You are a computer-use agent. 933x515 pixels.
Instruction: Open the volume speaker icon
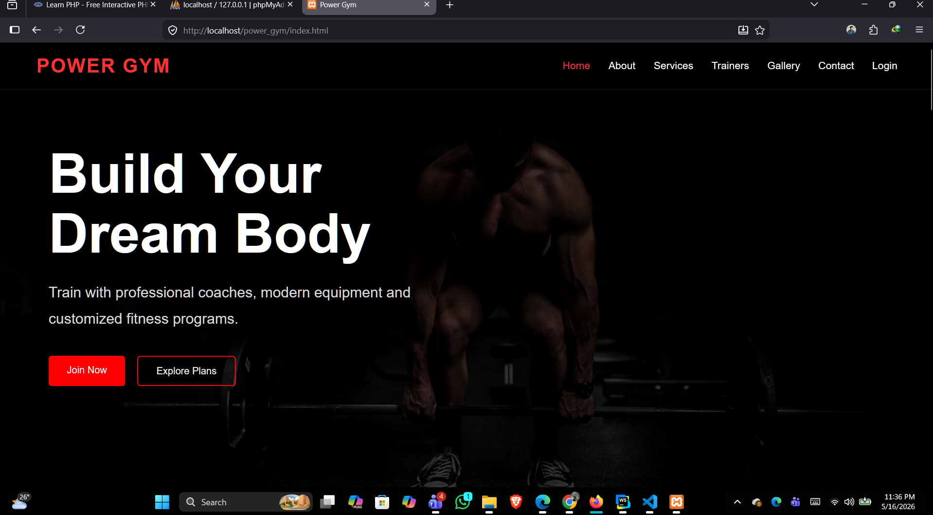(849, 502)
